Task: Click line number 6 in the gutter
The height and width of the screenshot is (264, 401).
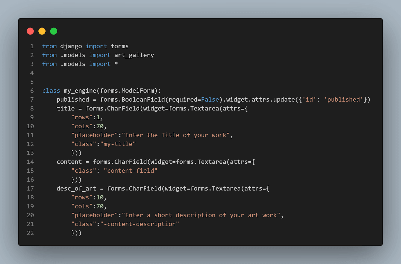Action: click(x=32, y=91)
